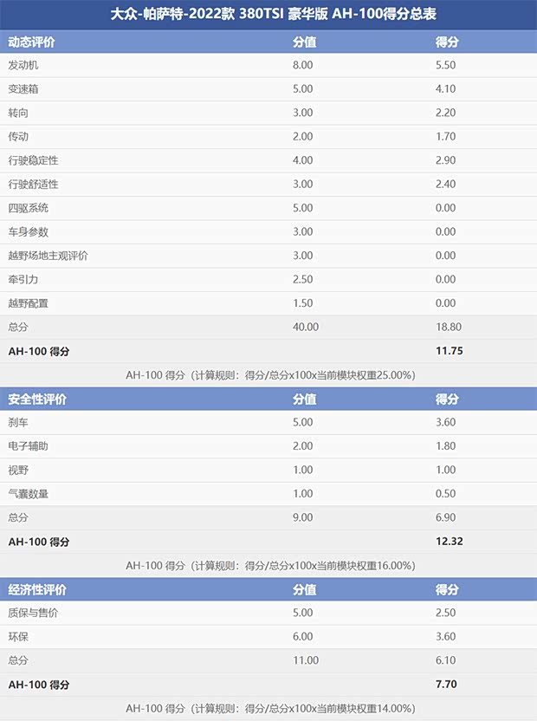Click the 6.00 value for 环保

302,637
